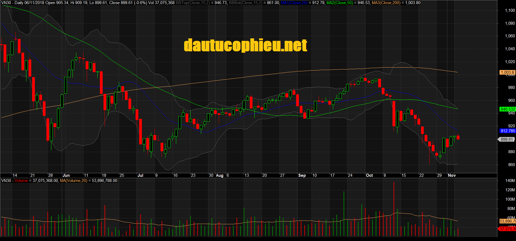Click the orange 1,003.8 price tag
The image size is (516, 241).
pyautogui.click(x=507, y=72)
